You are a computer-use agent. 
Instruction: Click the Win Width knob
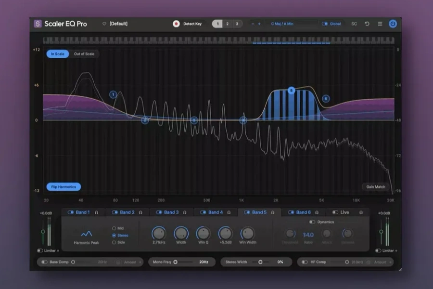pyautogui.click(x=248, y=234)
